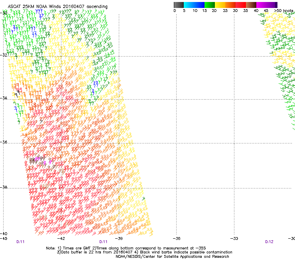Viewport: 295px width, 259px height.
Task: Click the cyan 5–10 knots color segment
Action: coord(189,5)
